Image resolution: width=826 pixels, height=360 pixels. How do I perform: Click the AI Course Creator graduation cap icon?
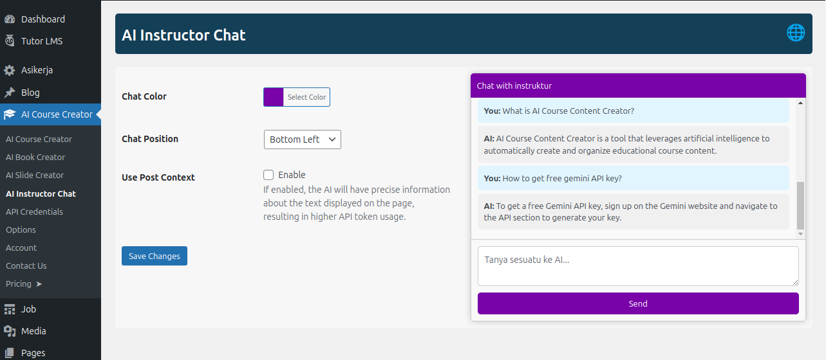coord(10,114)
